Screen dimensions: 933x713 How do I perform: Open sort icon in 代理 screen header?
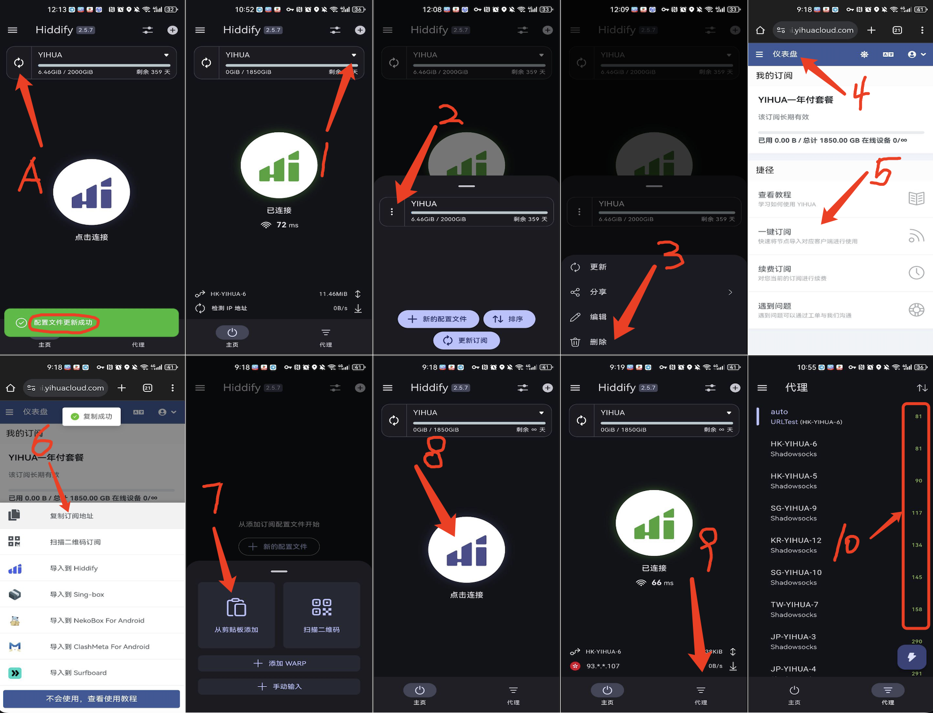(x=922, y=387)
